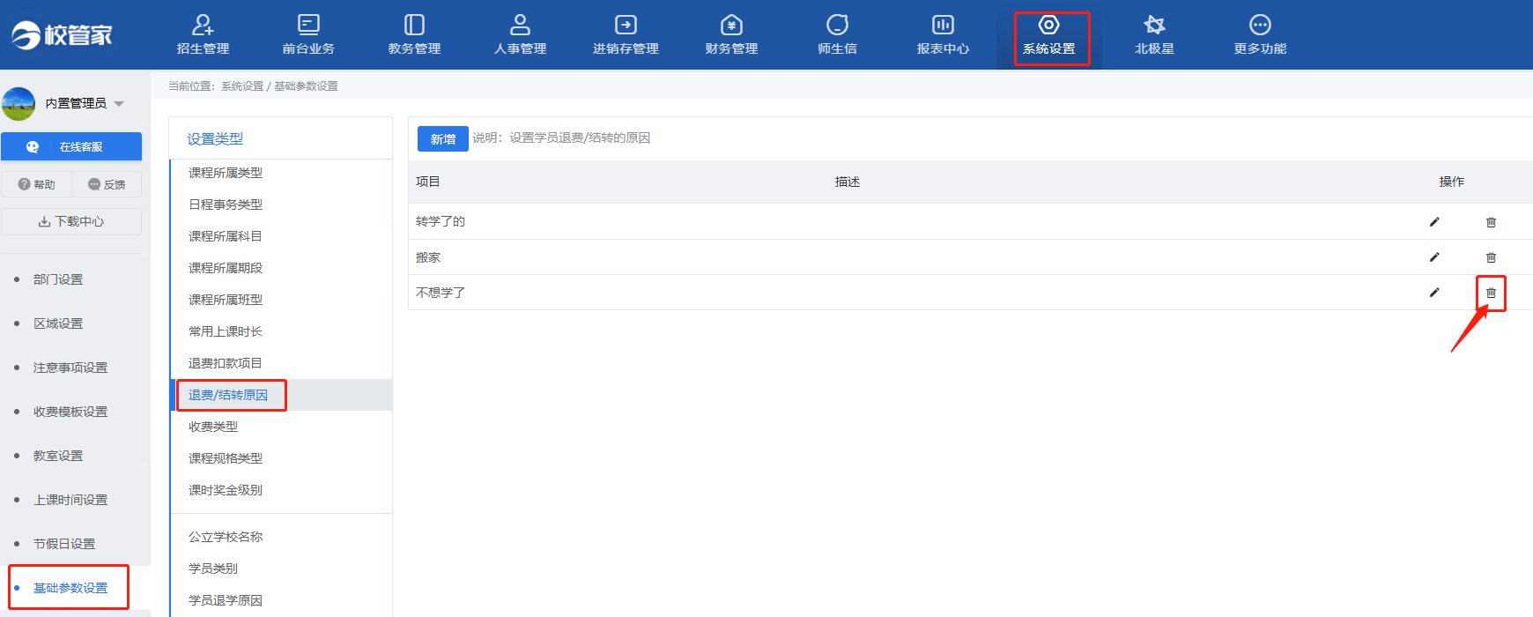This screenshot has width=1533, height=617.
Task: Click the 设置类型 panel heading
Action: pyautogui.click(x=215, y=139)
